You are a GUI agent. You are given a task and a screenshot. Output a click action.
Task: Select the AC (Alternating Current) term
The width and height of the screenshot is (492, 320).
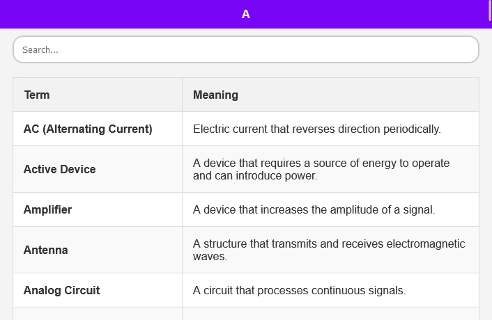click(x=88, y=129)
